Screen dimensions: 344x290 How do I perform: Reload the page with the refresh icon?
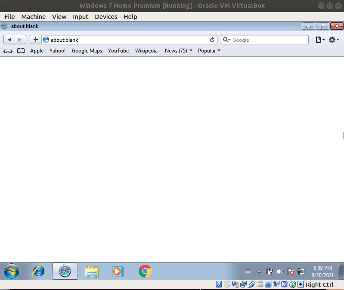(212, 40)
